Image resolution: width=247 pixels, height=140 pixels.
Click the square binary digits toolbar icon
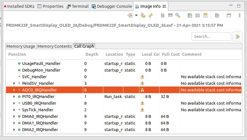pyautogui.click(x=198, y=15)
